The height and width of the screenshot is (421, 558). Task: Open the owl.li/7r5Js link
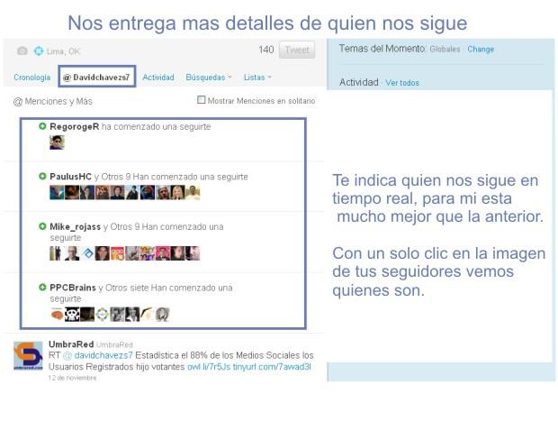click(x=209, y=367)
